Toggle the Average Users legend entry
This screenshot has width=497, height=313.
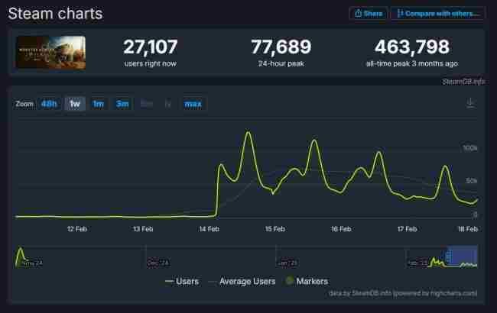242,282
